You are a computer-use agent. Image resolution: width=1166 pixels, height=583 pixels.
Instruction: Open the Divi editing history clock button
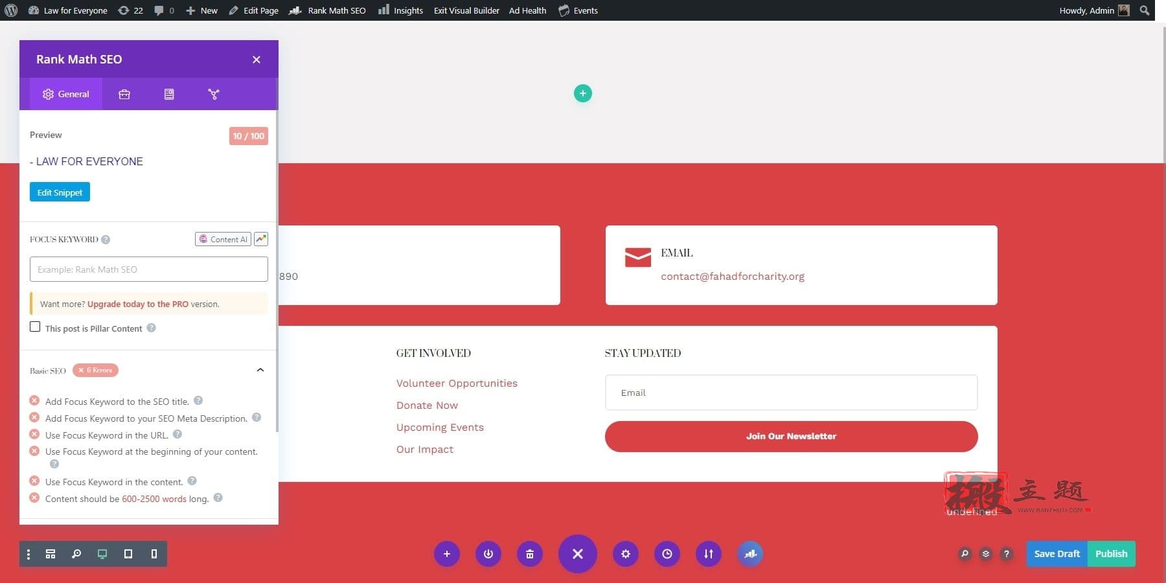pos(667,554)
